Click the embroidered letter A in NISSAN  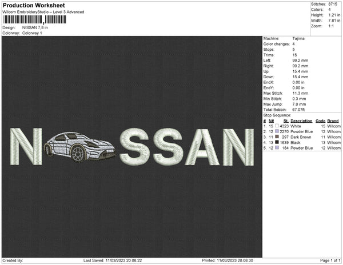202,147
